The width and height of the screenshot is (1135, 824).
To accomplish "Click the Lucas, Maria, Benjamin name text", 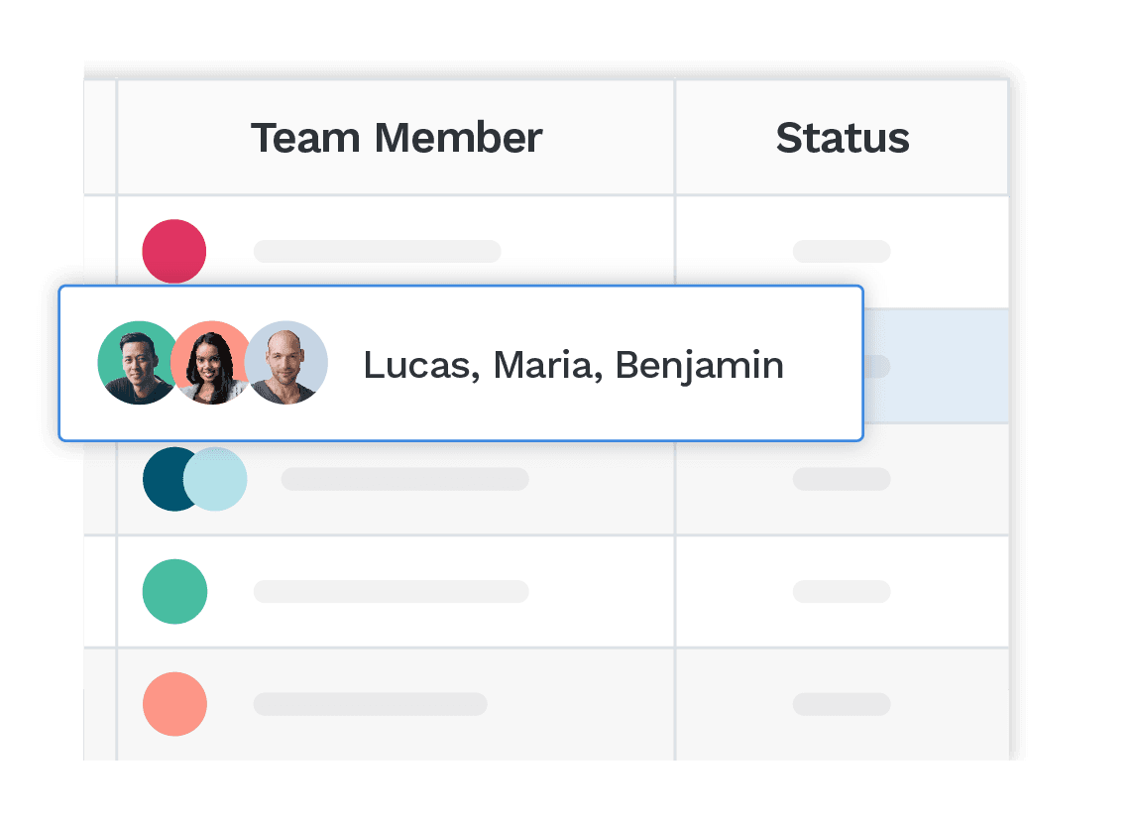I will [x=573, y=365].
